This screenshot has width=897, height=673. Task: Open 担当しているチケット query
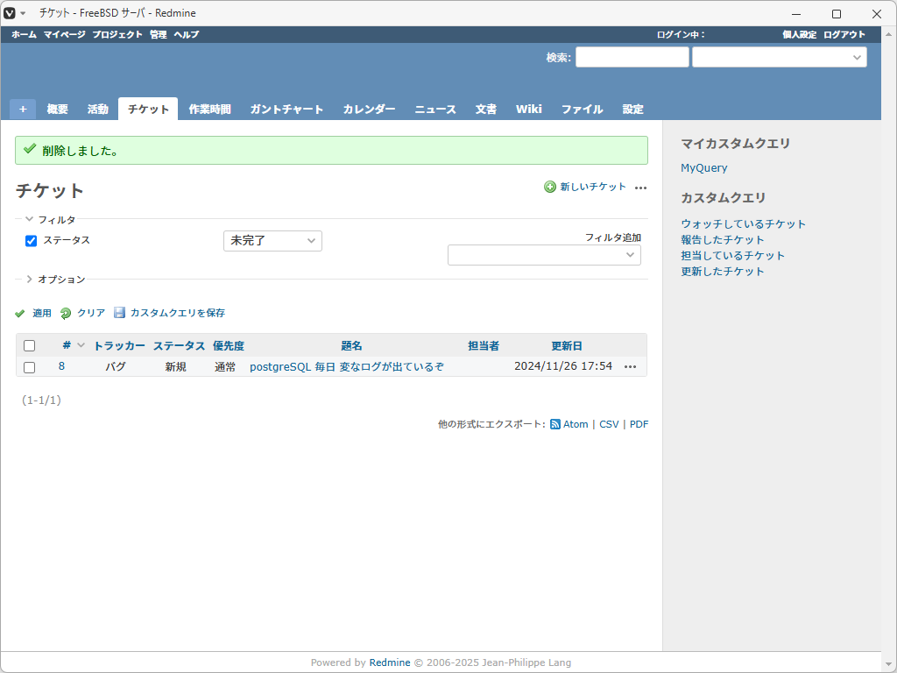733,255
